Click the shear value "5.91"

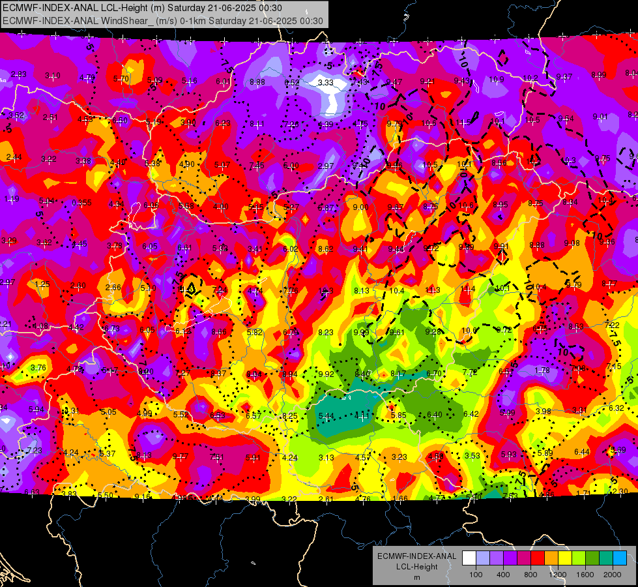point(253,457)
